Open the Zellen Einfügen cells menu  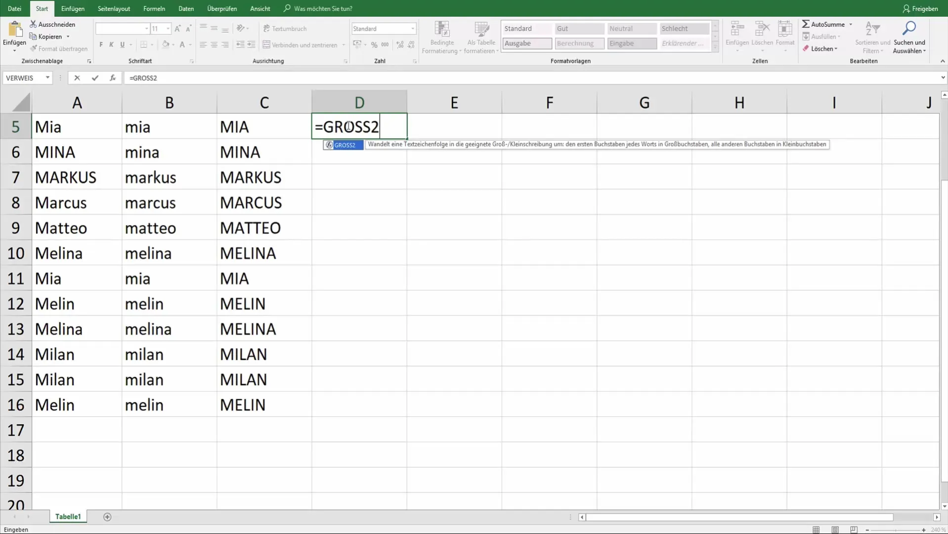click(x=737, y=36)
